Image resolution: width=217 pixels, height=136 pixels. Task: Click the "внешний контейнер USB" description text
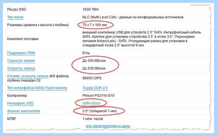(141, 39)
